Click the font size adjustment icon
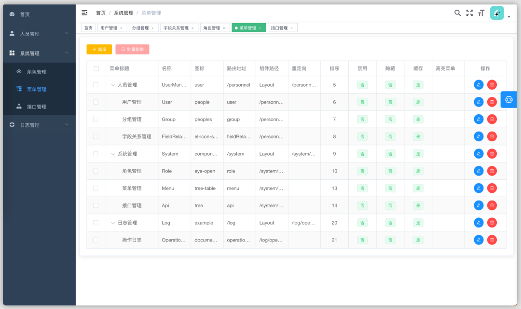 click(481, 13)
